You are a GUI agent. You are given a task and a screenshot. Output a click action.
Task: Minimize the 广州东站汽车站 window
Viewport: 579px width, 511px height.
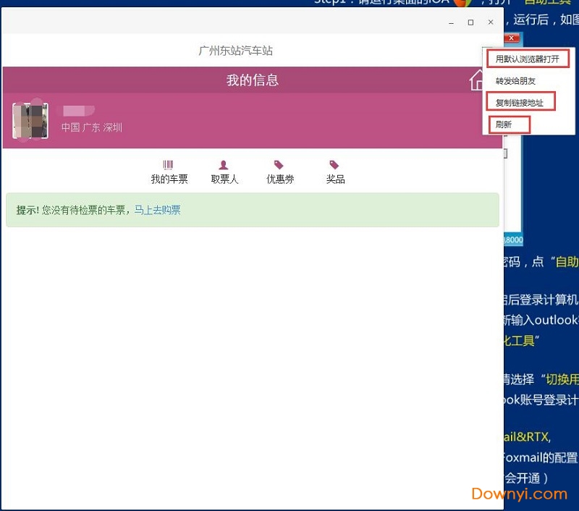click(x=452, y=22)
